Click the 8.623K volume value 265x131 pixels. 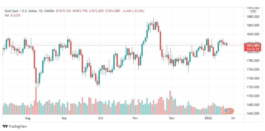point(15,15)
